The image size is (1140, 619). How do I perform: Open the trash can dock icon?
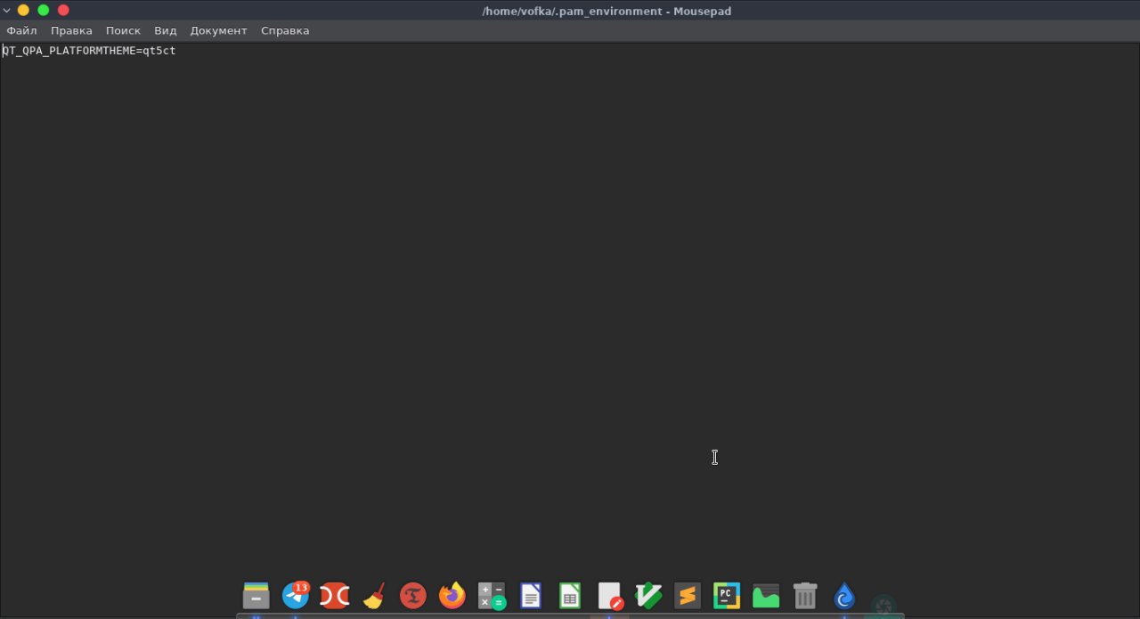pyautogui.click(x=805, y=595)
